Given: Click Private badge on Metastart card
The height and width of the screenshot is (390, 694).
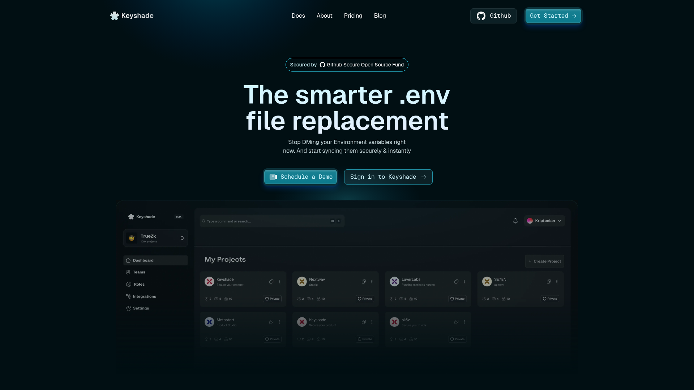Looking at the screenshot, I should point(272,339).
